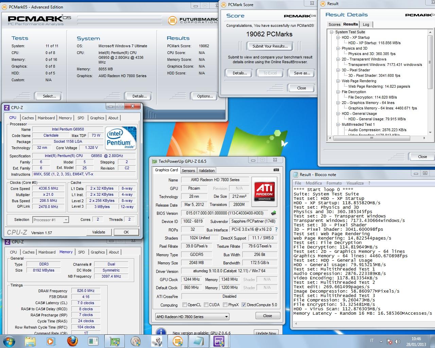This screenshot has width=435, height=348.
Task: Toggle the PhysX checkbox
Action: pyautogui.click(x=225, y=305)
